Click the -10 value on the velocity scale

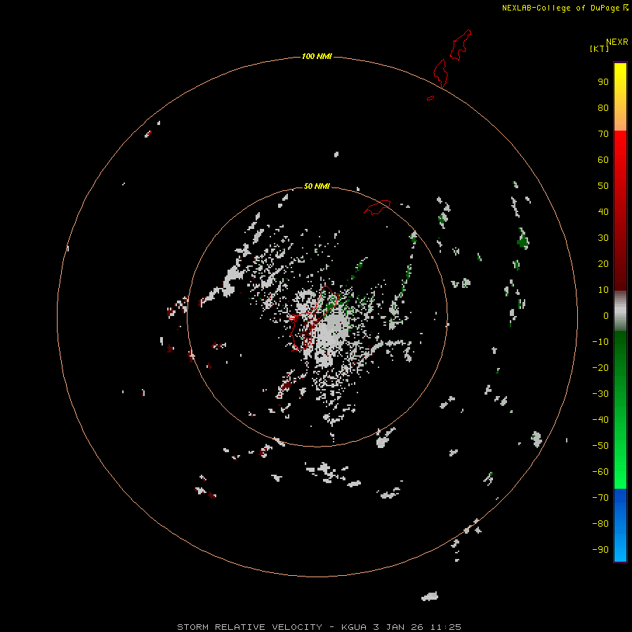pos(600,342)
